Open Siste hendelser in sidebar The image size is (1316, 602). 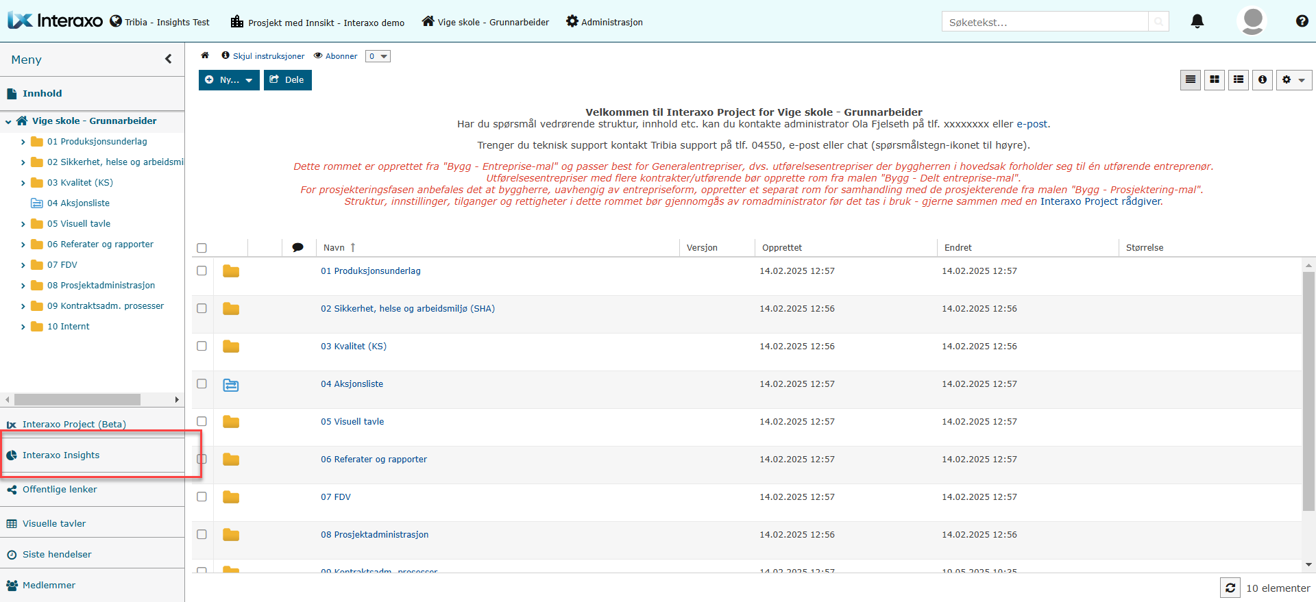pos(57,554)
